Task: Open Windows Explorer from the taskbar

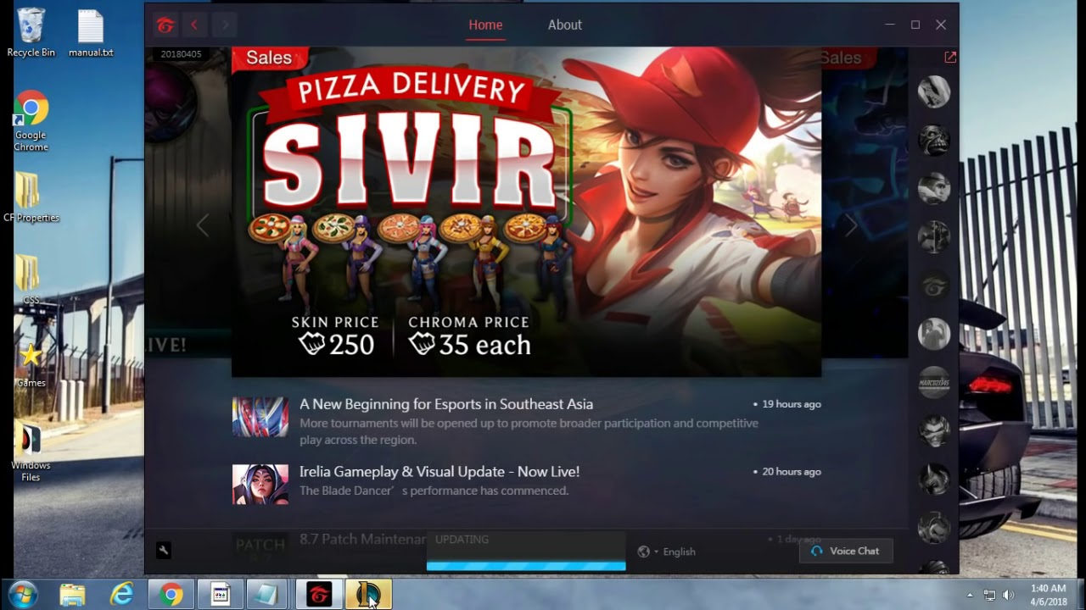Action: 72,595
